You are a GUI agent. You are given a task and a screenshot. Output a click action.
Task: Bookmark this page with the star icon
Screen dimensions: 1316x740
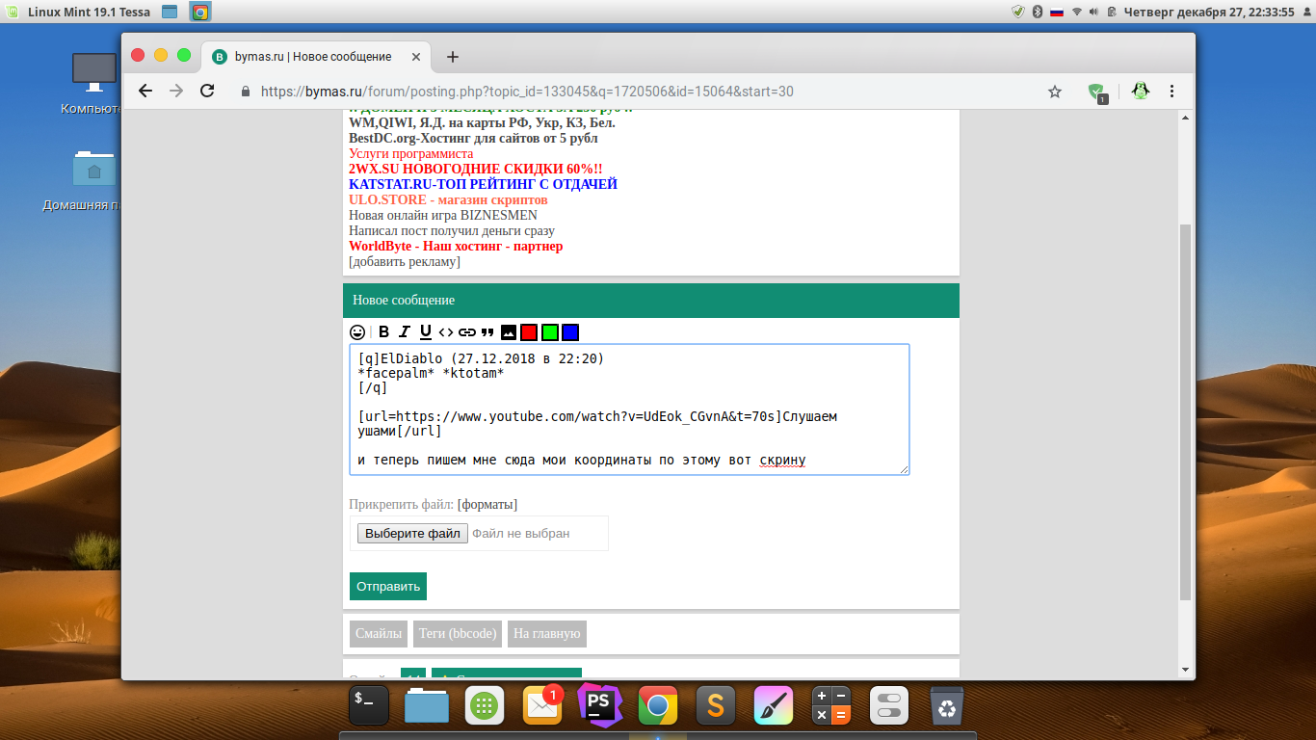tap(1055, 92)
